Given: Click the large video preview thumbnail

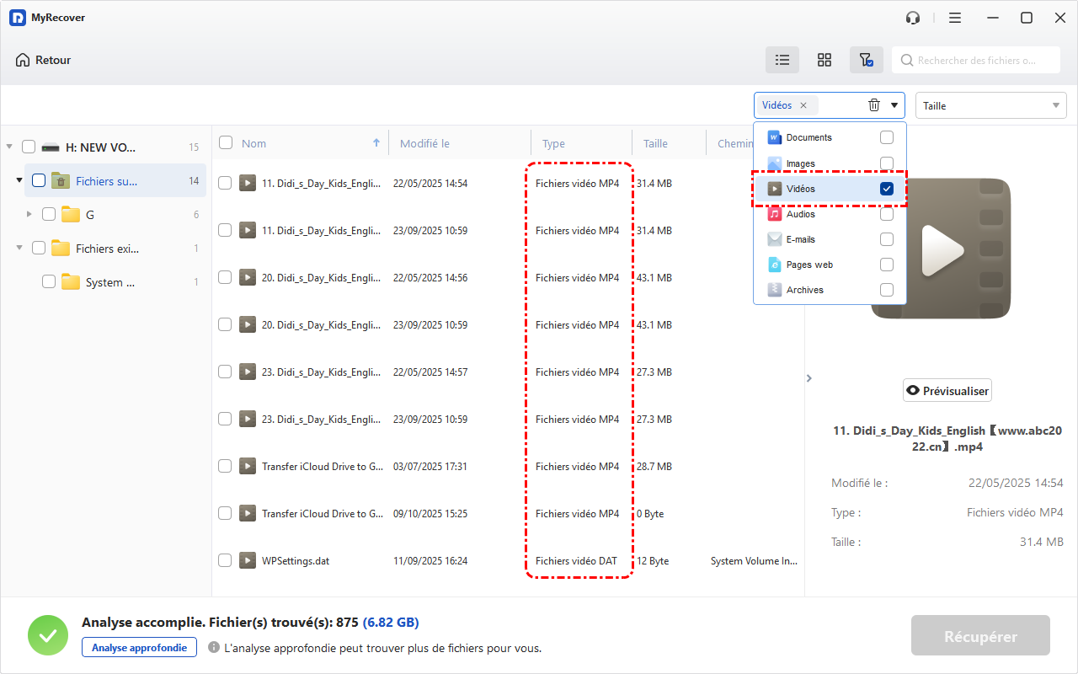Looking at the screenshot, I should point(941,249).
